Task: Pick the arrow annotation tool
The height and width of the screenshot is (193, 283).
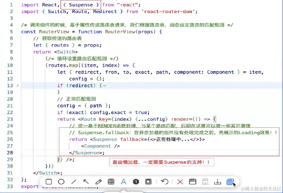Action: 86,182
